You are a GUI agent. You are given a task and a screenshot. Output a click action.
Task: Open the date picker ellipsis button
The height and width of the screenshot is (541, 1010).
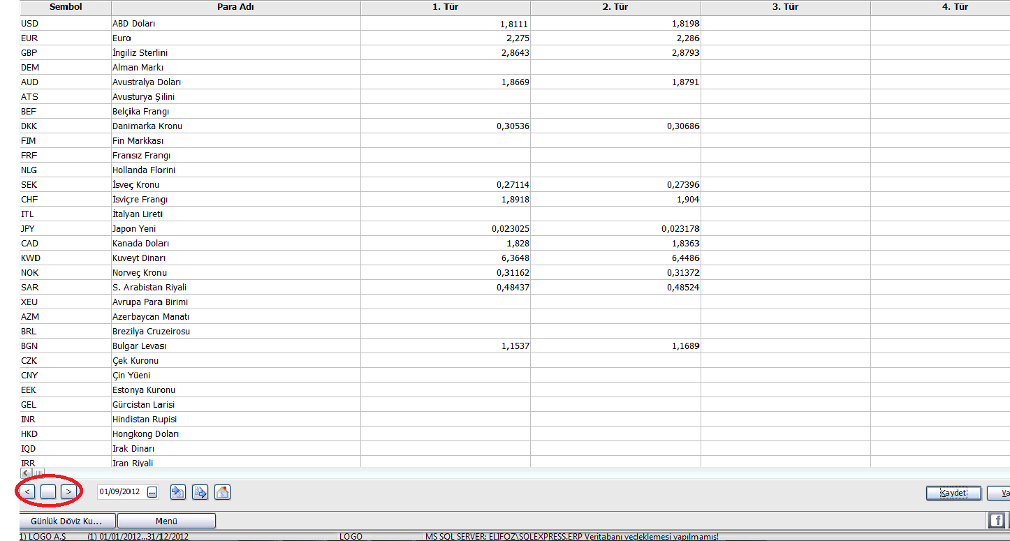[153, 492]
